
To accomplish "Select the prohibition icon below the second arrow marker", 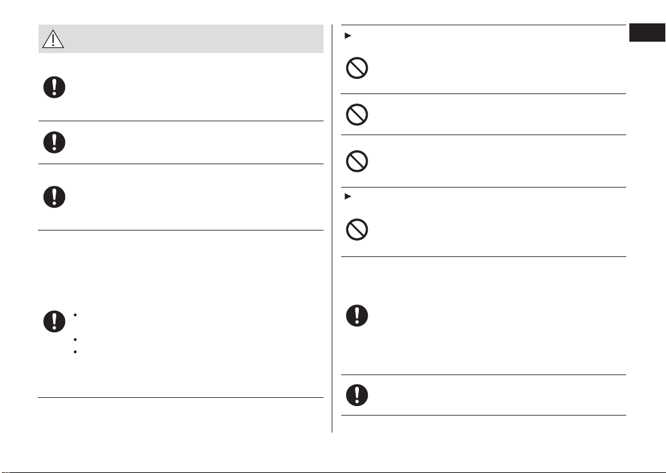I will click(357, 230).
